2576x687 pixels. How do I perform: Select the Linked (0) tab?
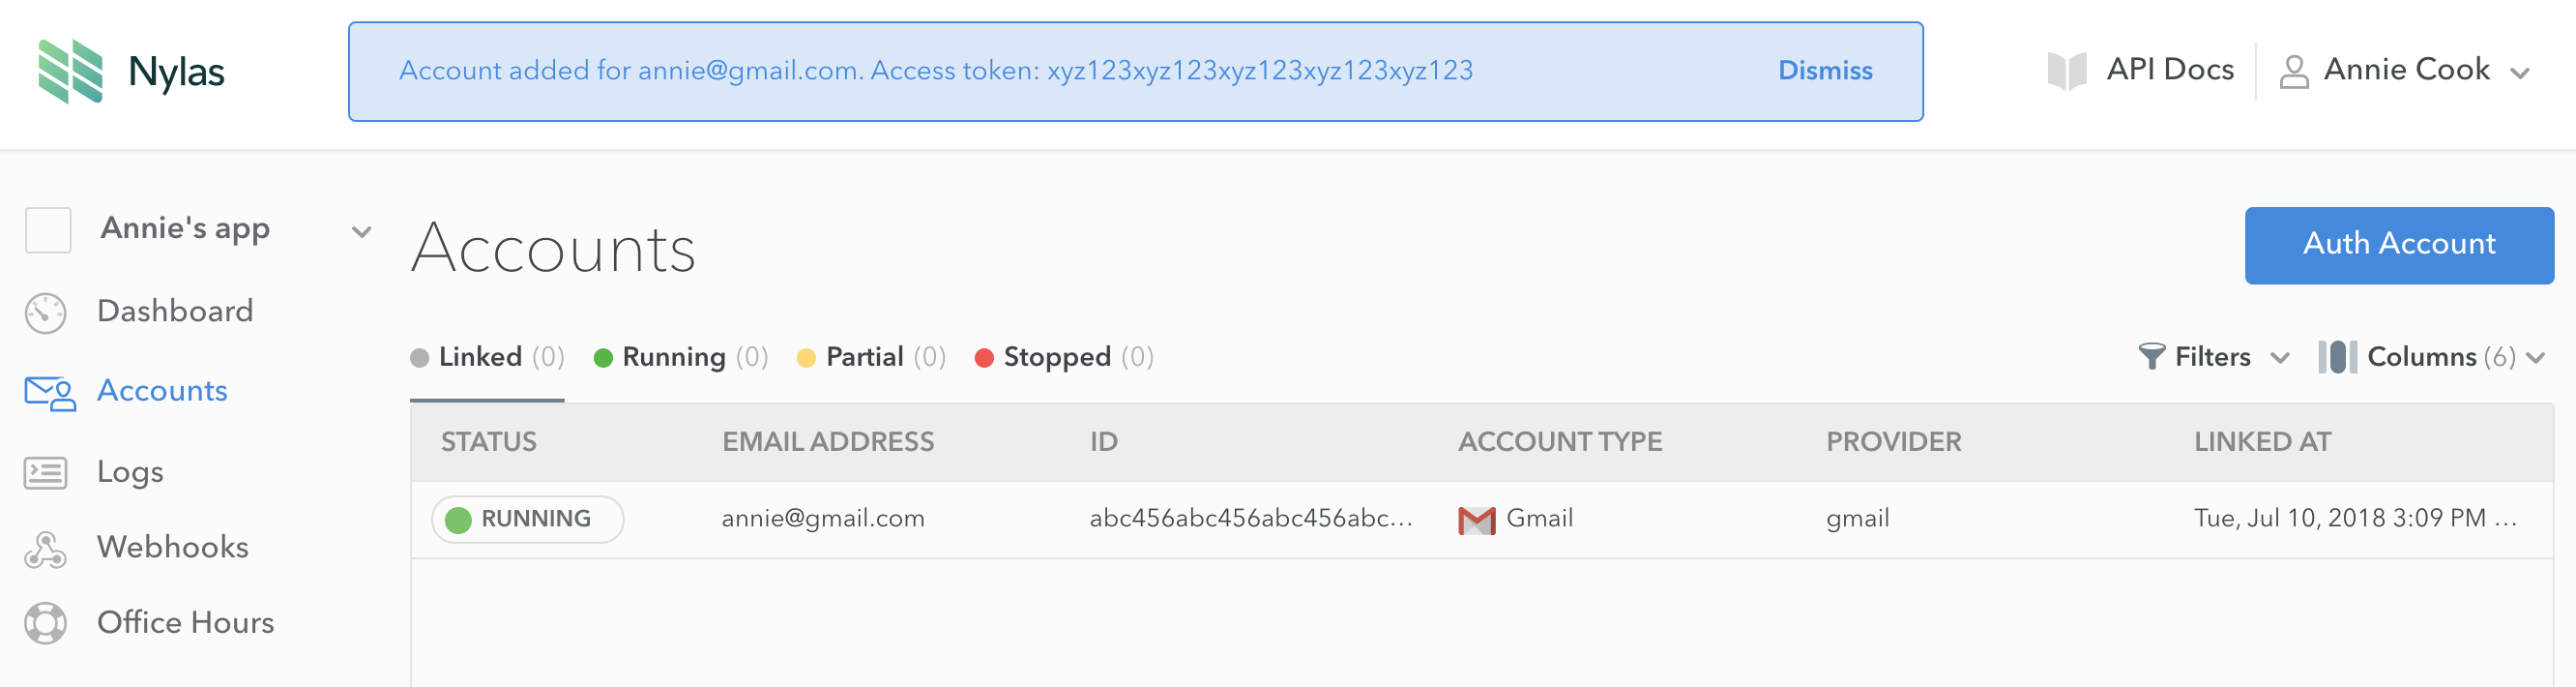[x=487, y=357]
